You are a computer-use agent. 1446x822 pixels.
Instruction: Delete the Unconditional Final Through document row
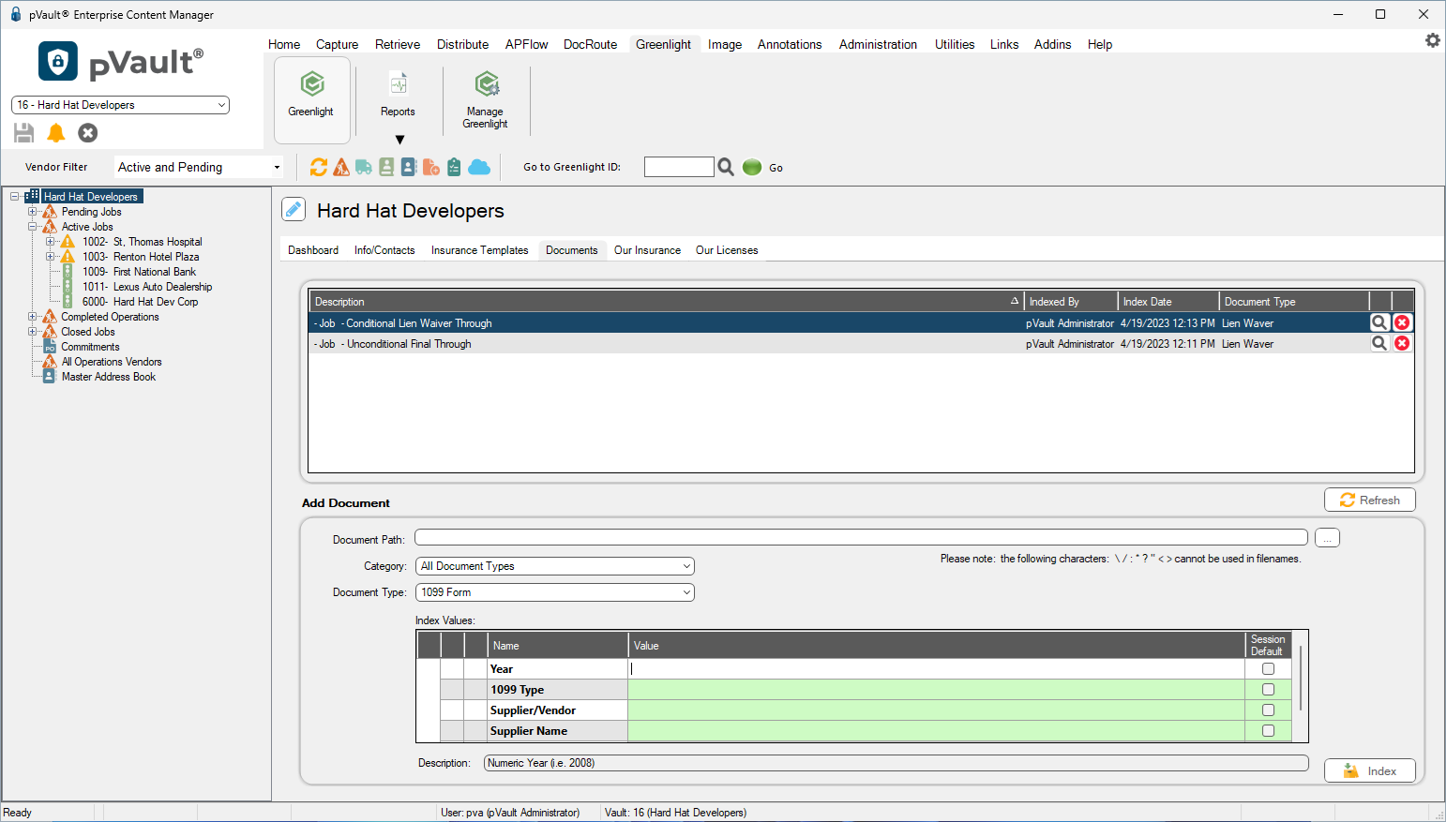[1402, 343]
